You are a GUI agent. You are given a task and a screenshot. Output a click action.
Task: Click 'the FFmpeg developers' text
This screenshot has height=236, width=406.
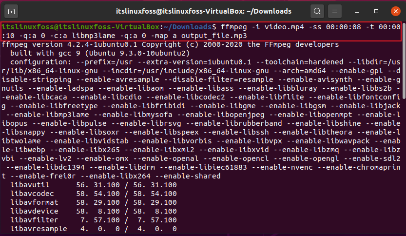coord(293,44)
